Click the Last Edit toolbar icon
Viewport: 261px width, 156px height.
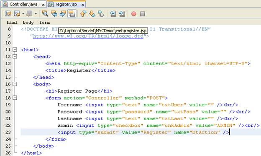pos(8,14)
